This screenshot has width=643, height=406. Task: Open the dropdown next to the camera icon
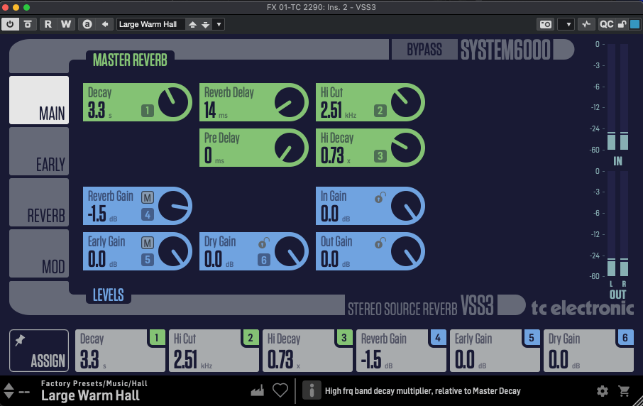click(x=566, y=23)
